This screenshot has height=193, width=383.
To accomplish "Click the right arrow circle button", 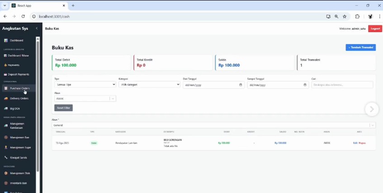I will coord(372,109).
